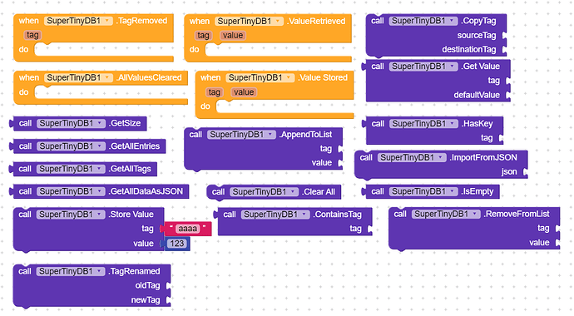Select the .AllValuesCleared event label
The height and width of the screenshot is (316, 574).
pos(149,77)
